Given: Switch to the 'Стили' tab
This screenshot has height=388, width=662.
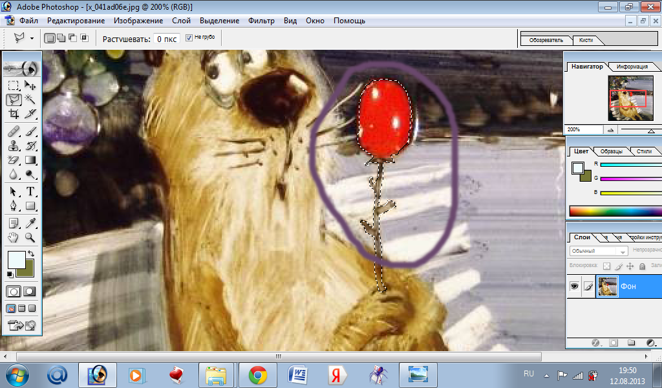Looking at the screenshot, I should click(x=644, y=151).
